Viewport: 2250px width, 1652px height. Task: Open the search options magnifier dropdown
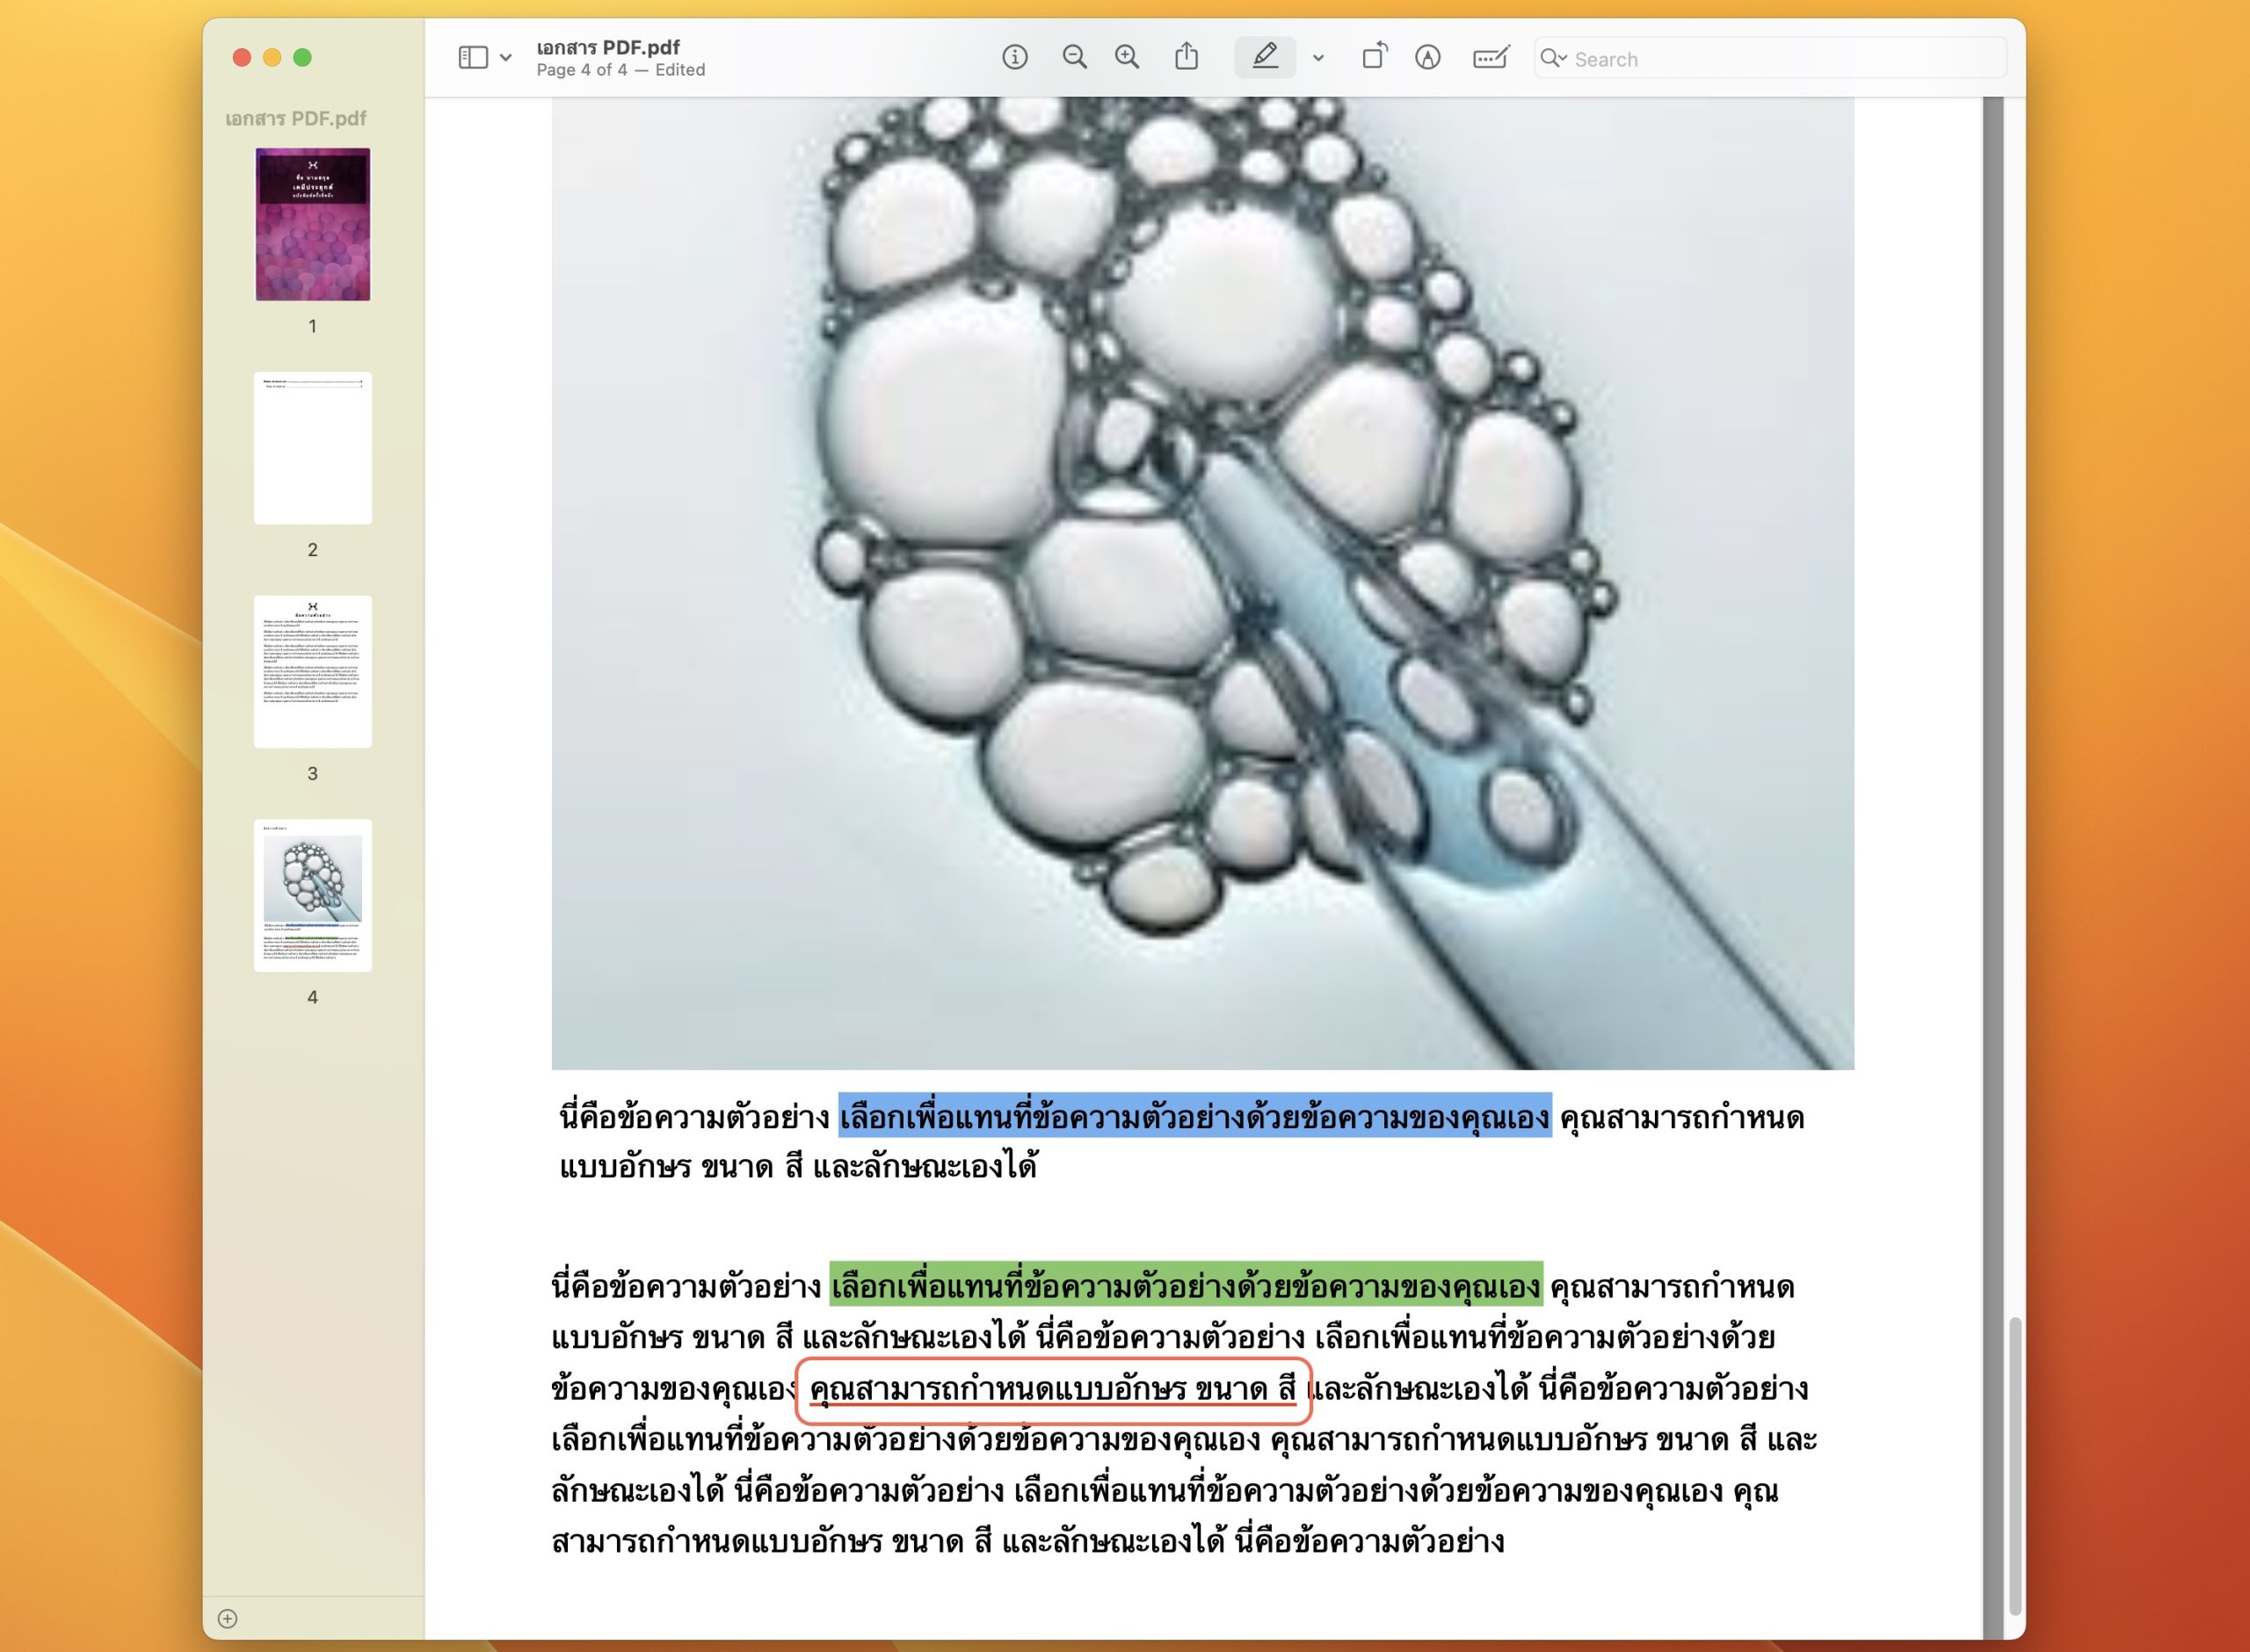pos(1553,58)
